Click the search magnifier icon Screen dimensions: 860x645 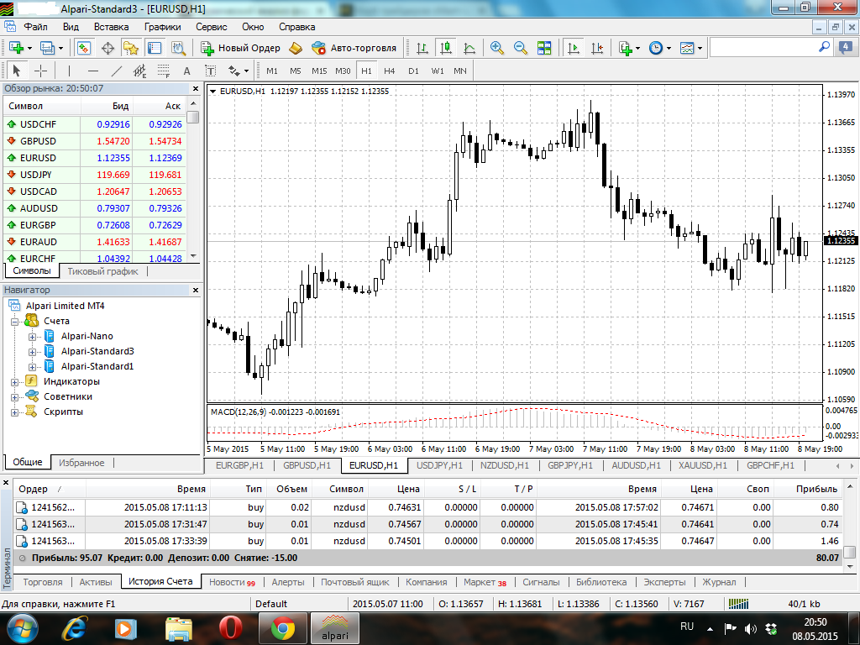(x=825, y=47)
